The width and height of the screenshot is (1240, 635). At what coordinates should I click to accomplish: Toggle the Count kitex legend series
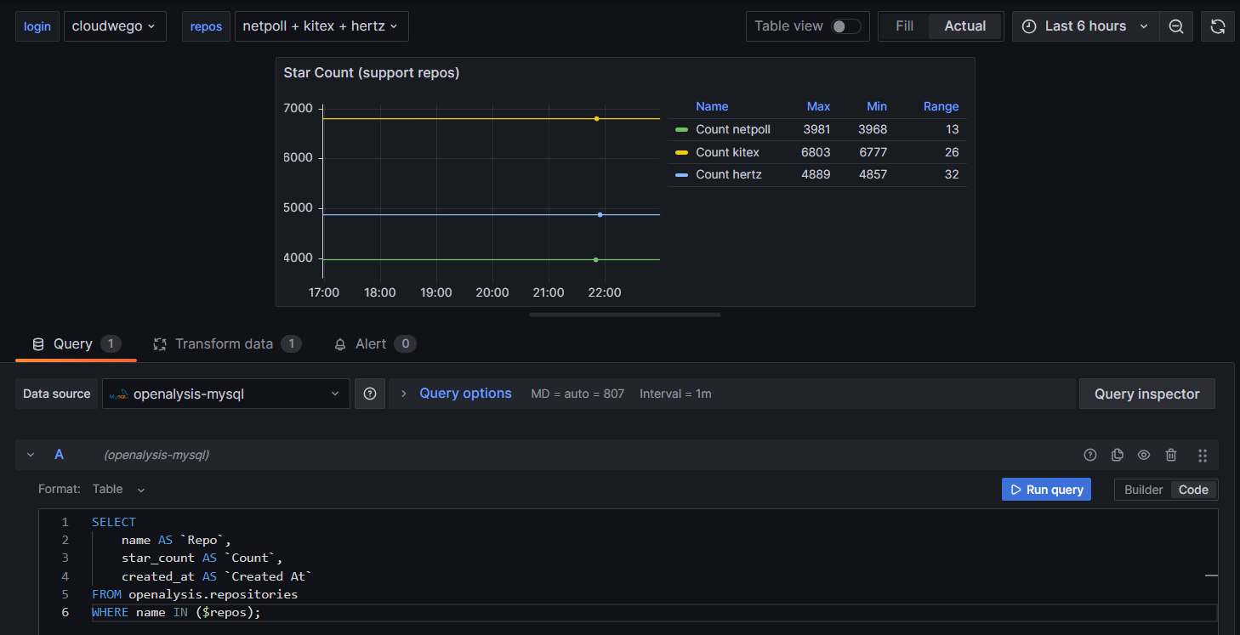point(727,152)
